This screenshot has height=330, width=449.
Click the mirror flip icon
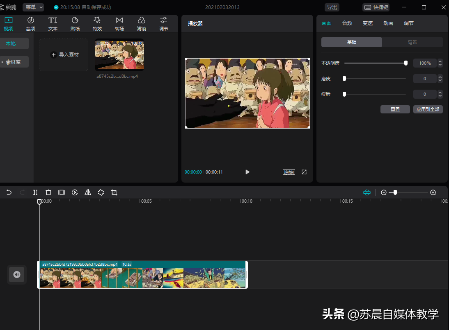click(x=88, y=192)
